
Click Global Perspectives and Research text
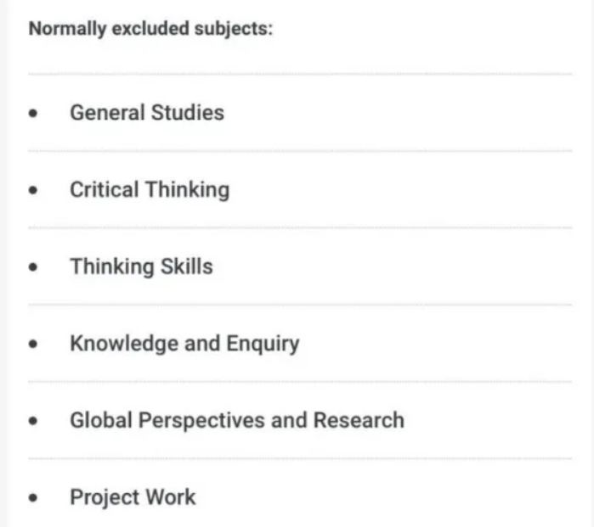click(x=237, y=420)
